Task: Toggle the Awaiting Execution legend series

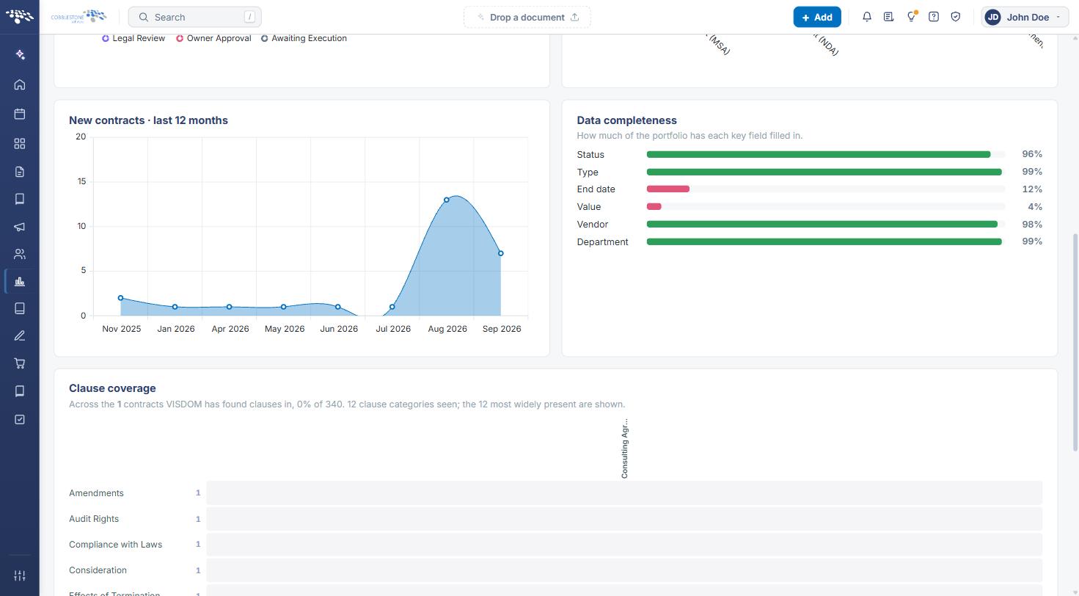Action: [x=304, y=38]
